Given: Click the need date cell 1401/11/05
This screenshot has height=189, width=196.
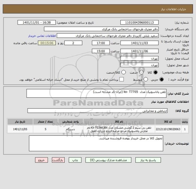Looking at the screenshot, I should click(x=20, y=129).
